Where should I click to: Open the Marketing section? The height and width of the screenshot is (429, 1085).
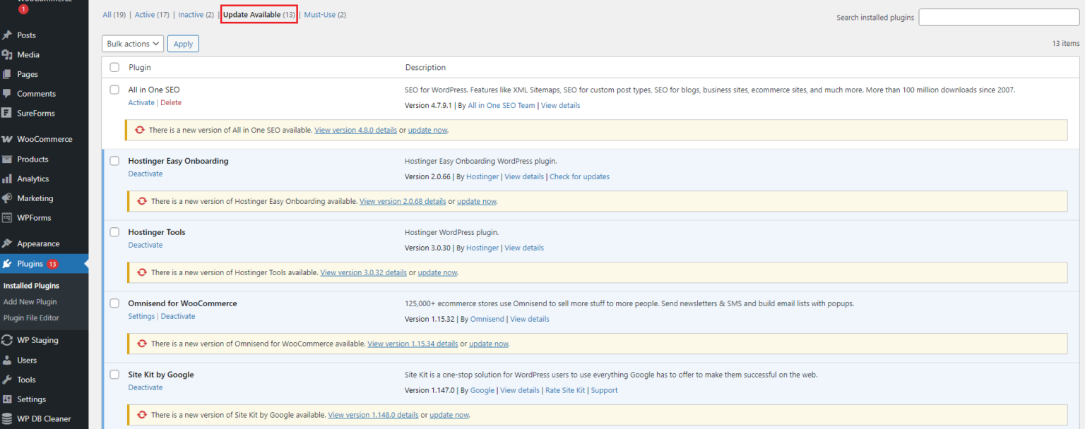35,198
